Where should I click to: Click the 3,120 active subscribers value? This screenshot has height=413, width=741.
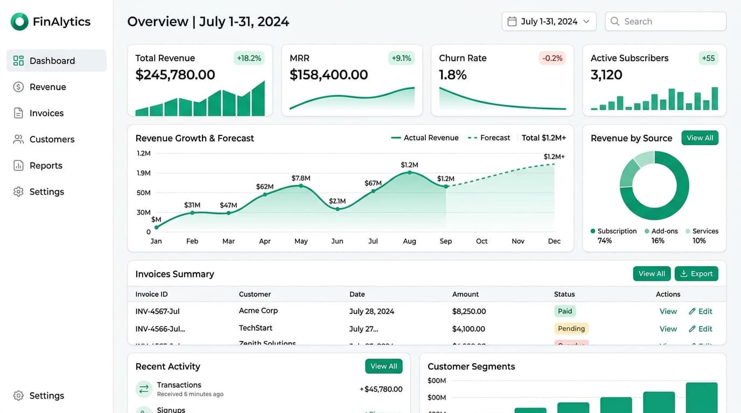(x=606, y=75)
